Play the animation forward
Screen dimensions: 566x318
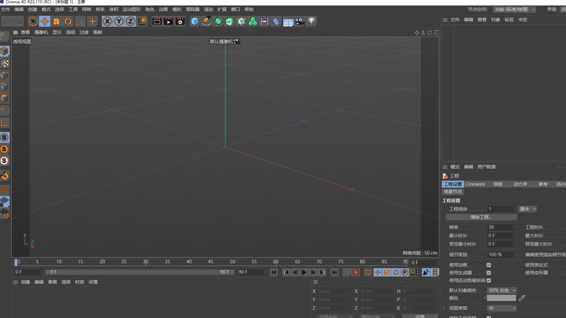point(304,272)
